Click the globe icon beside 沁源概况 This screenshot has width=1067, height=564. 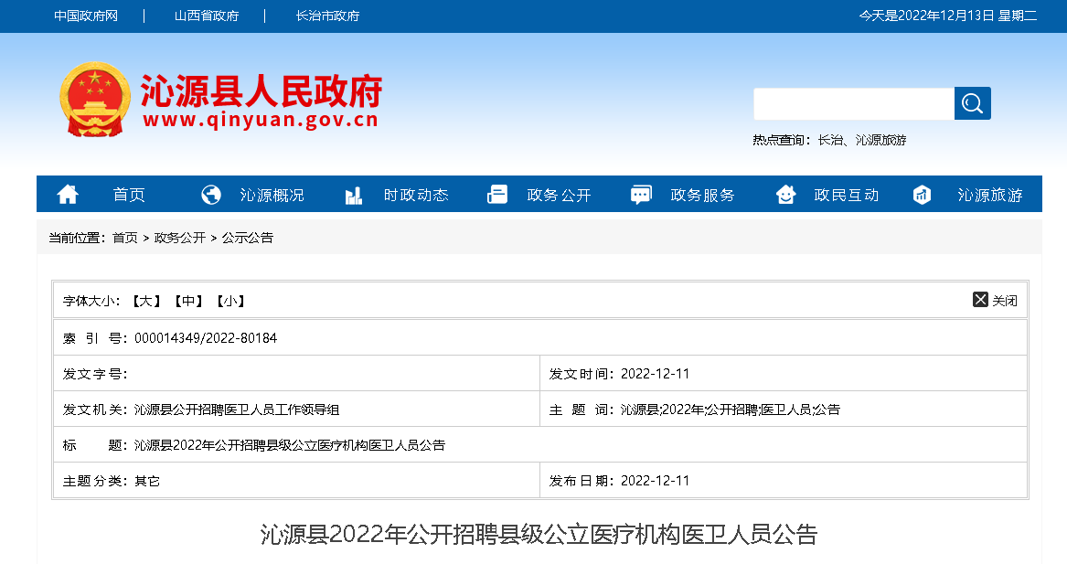[x=211, y=195]
